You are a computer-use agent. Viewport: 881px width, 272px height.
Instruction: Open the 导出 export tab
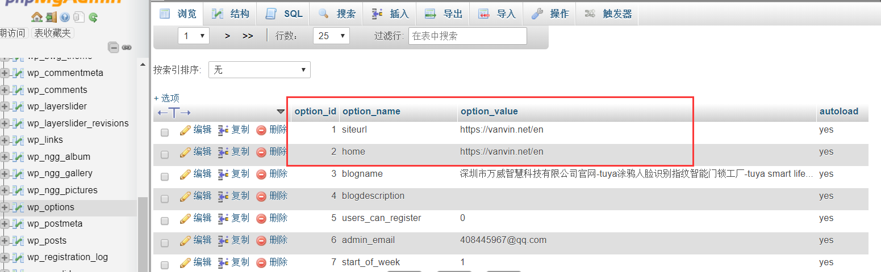pyautogui.click(x=444, y=14)
